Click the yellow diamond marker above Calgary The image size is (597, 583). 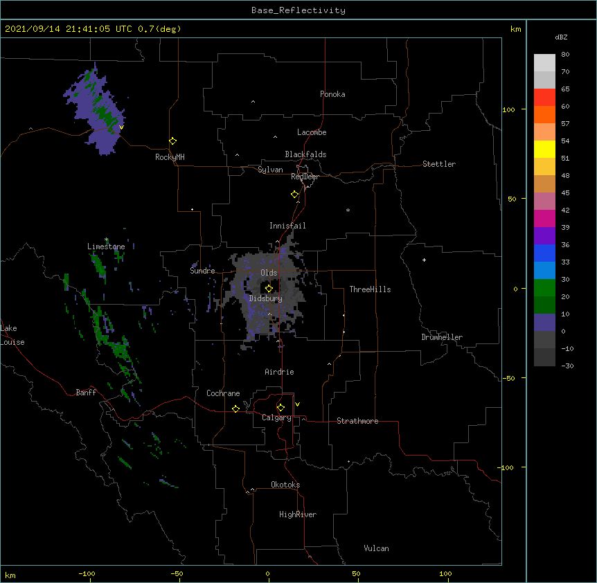tap(280, 408)
